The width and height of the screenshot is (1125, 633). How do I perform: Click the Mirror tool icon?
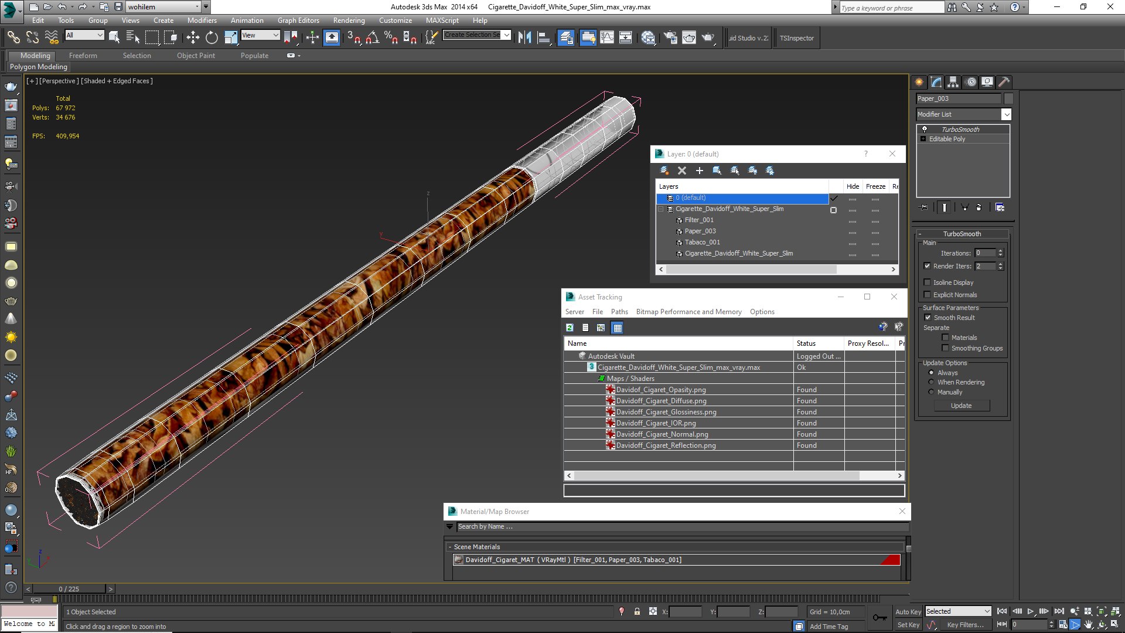[x=524, y=38]
